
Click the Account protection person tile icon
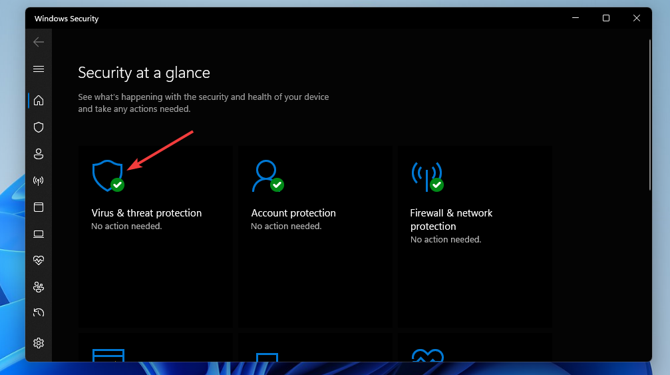point(267,176)
